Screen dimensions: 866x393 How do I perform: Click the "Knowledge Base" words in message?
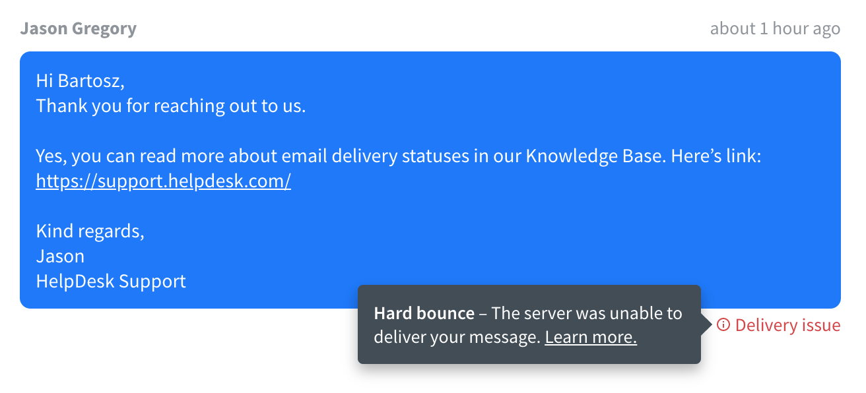(596, 156)
